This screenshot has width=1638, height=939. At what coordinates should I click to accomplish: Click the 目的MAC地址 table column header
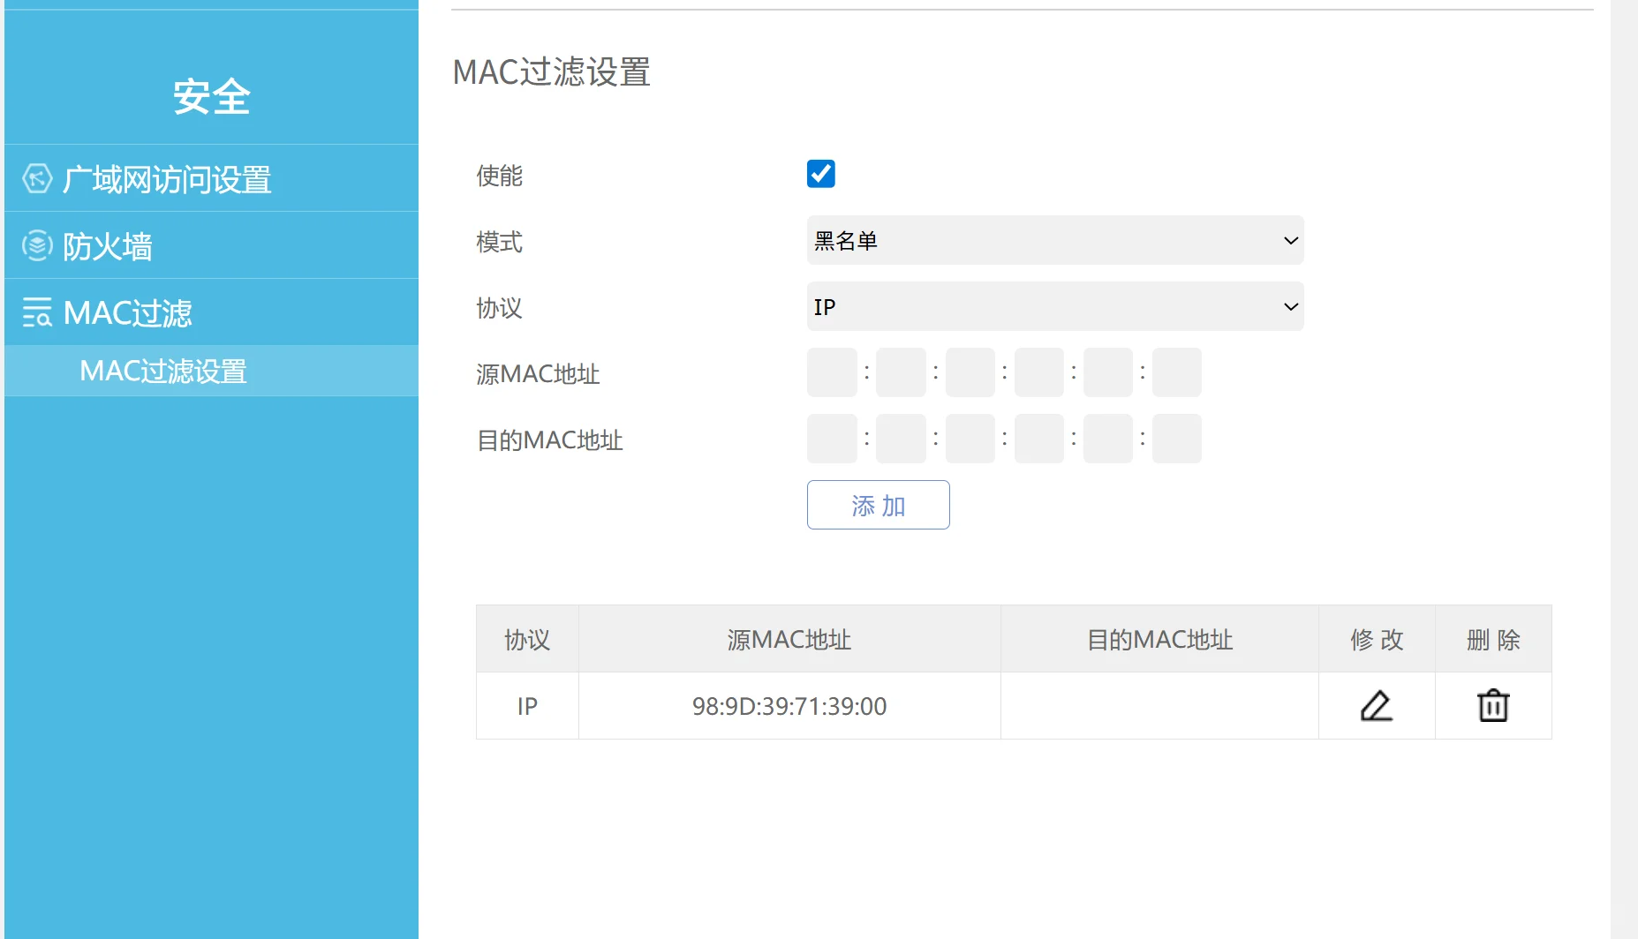pyautogui.click(x=1159, y=640)
